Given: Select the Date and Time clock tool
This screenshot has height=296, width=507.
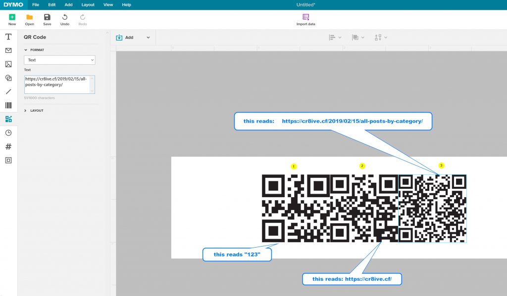Looking at the screenshot, I should click(8, 133).
